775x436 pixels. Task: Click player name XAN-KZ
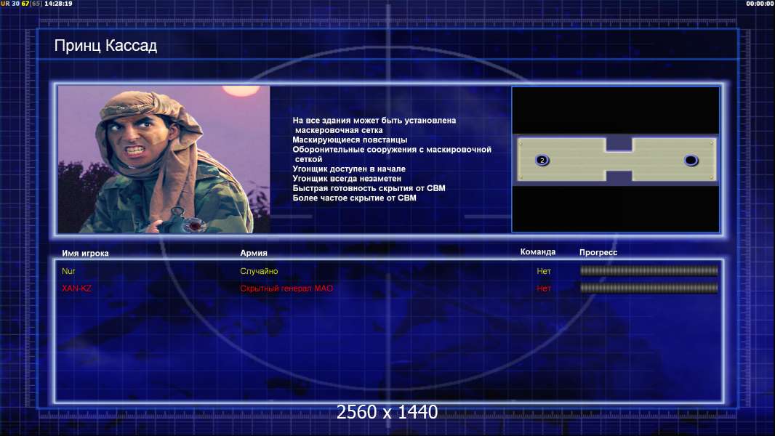click(76, 288)
